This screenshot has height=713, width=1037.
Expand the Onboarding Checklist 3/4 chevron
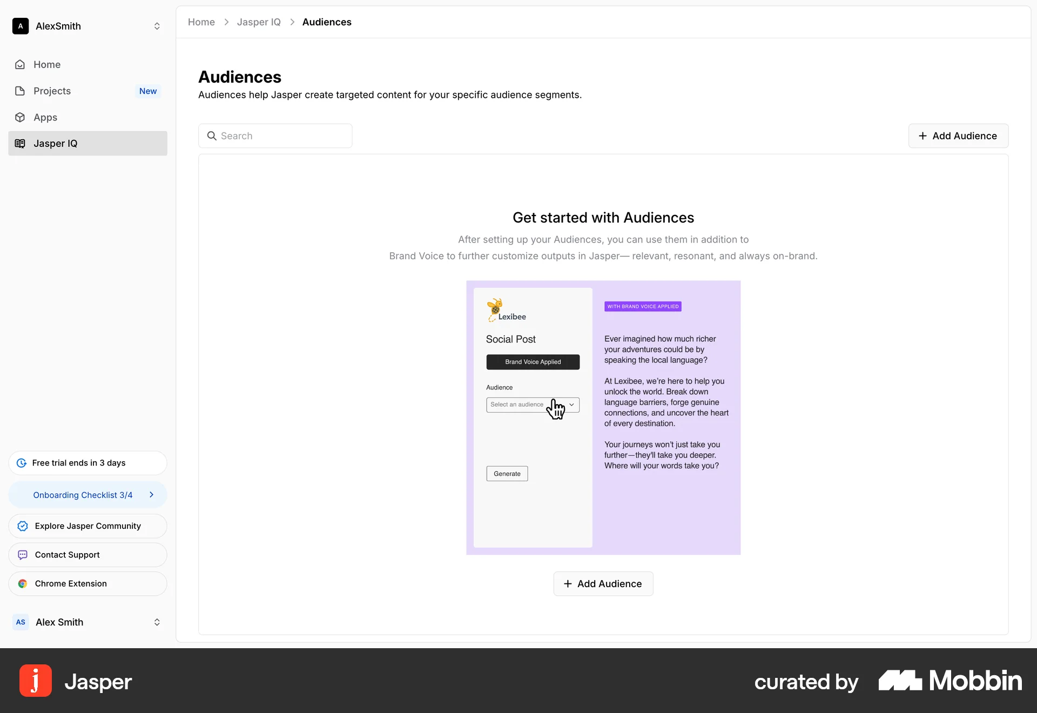[x=151, y=495]
